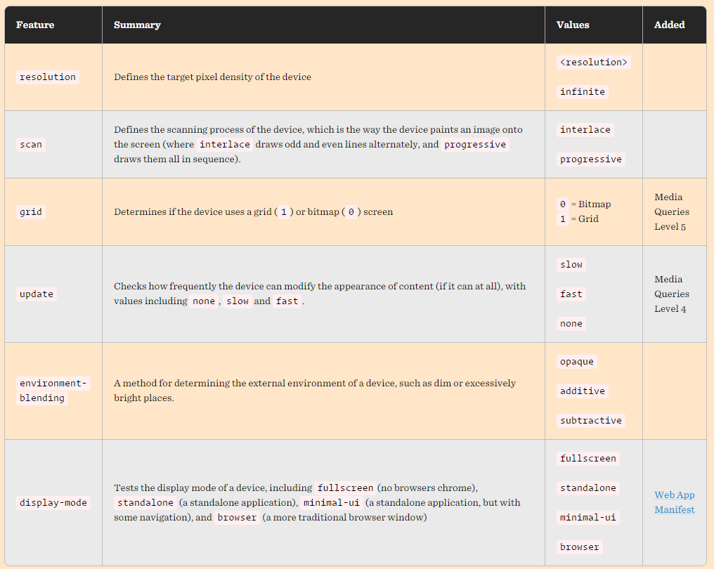Select the environment-blending feature label
The image size is (714, 569).
(x=53, y=391)
